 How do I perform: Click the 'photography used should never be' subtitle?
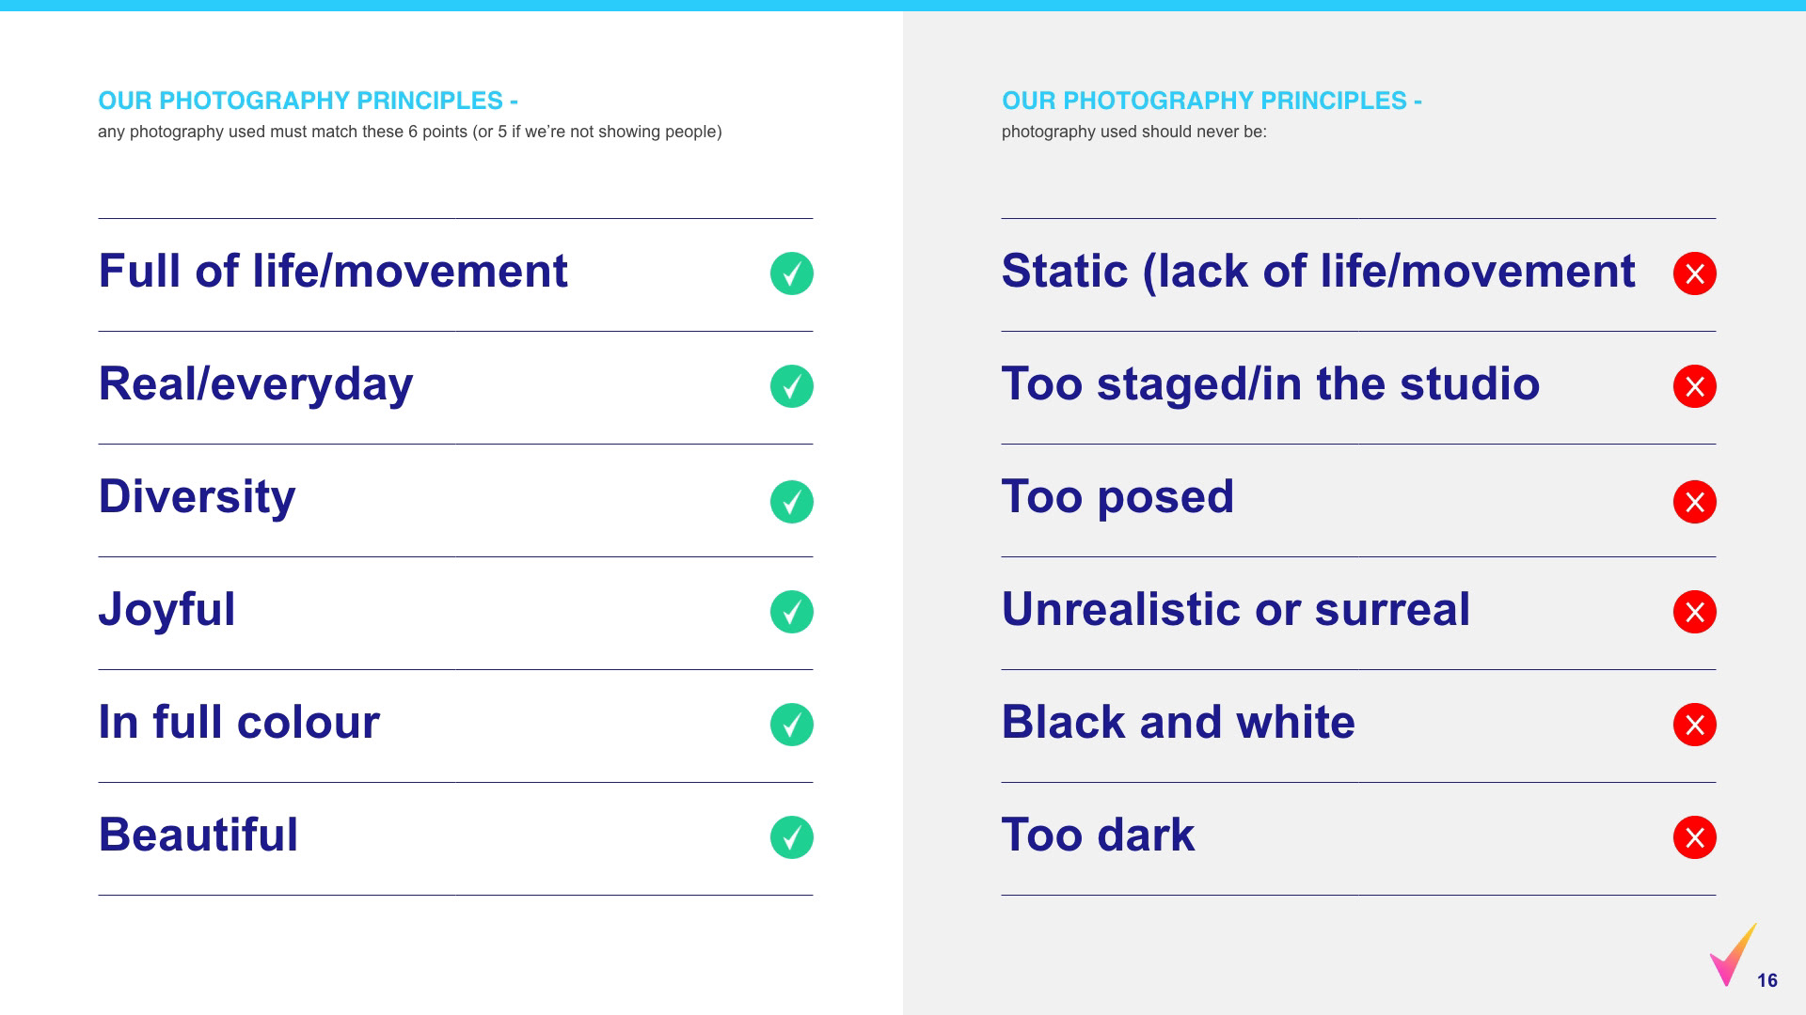point(1133,133)
